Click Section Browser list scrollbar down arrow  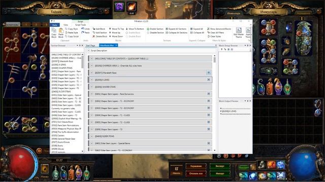(82, 151)
